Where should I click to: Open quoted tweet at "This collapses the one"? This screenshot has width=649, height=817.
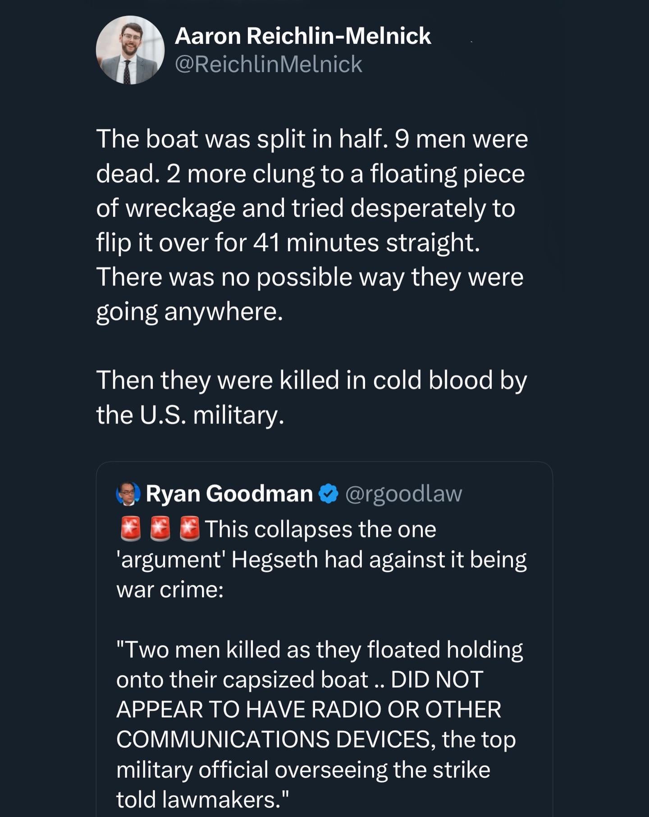click(x=320, y=529)
